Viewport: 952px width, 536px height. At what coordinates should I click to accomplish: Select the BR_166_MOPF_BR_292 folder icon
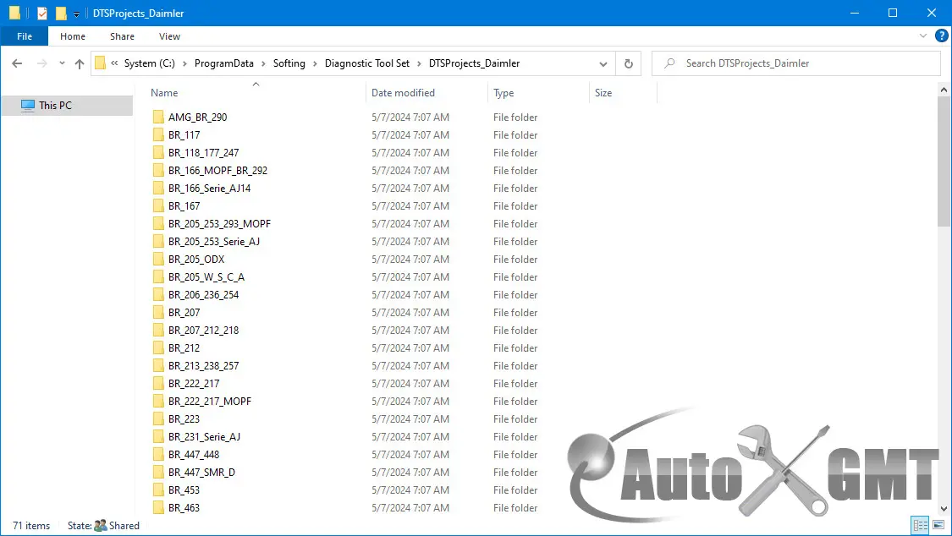coord(158,171)
